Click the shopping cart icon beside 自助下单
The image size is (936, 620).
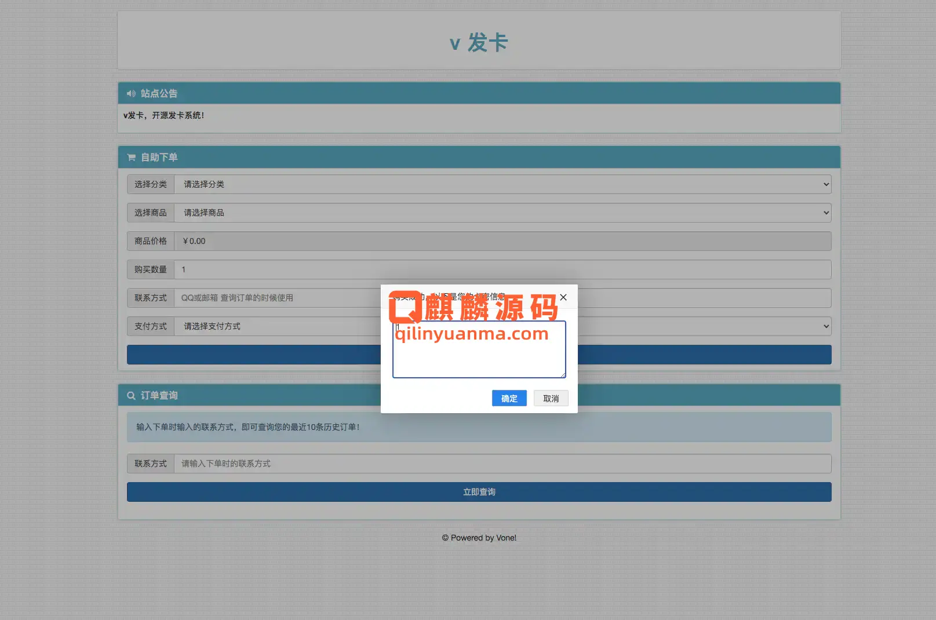tap(130, 157)
